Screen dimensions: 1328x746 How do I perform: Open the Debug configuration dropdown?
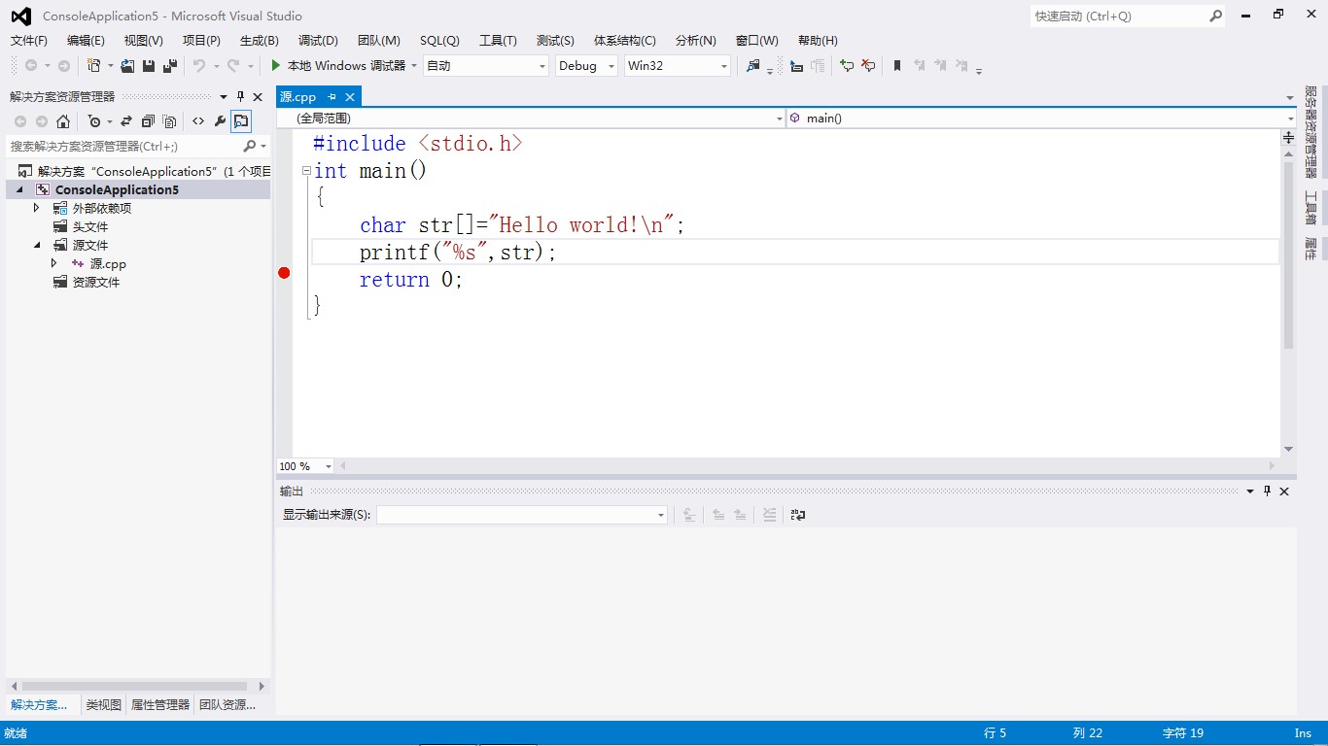(x=586, y=65)
